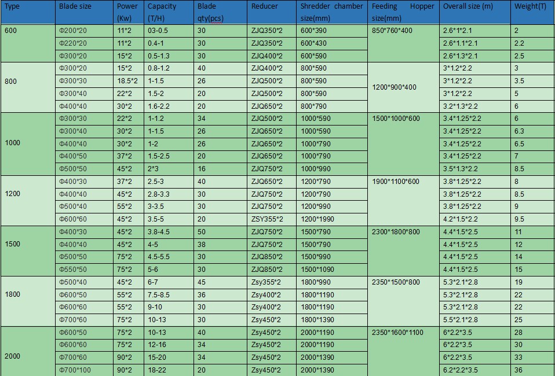Select the Type column cell "2000"
Screen dimensions: 555x376
pyautogui.click(x=28, y=351)
